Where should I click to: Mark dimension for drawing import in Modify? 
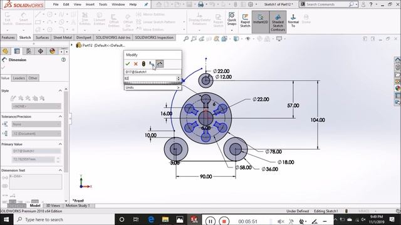point(160,64)
